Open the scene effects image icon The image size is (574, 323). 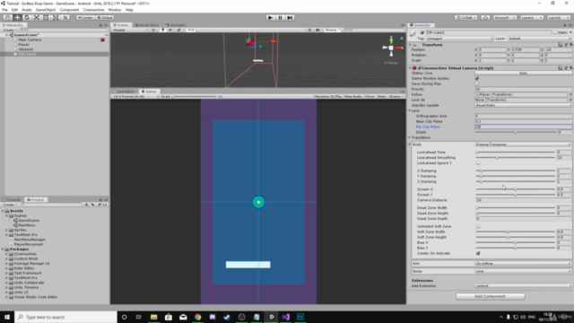[x=179, y=30]
